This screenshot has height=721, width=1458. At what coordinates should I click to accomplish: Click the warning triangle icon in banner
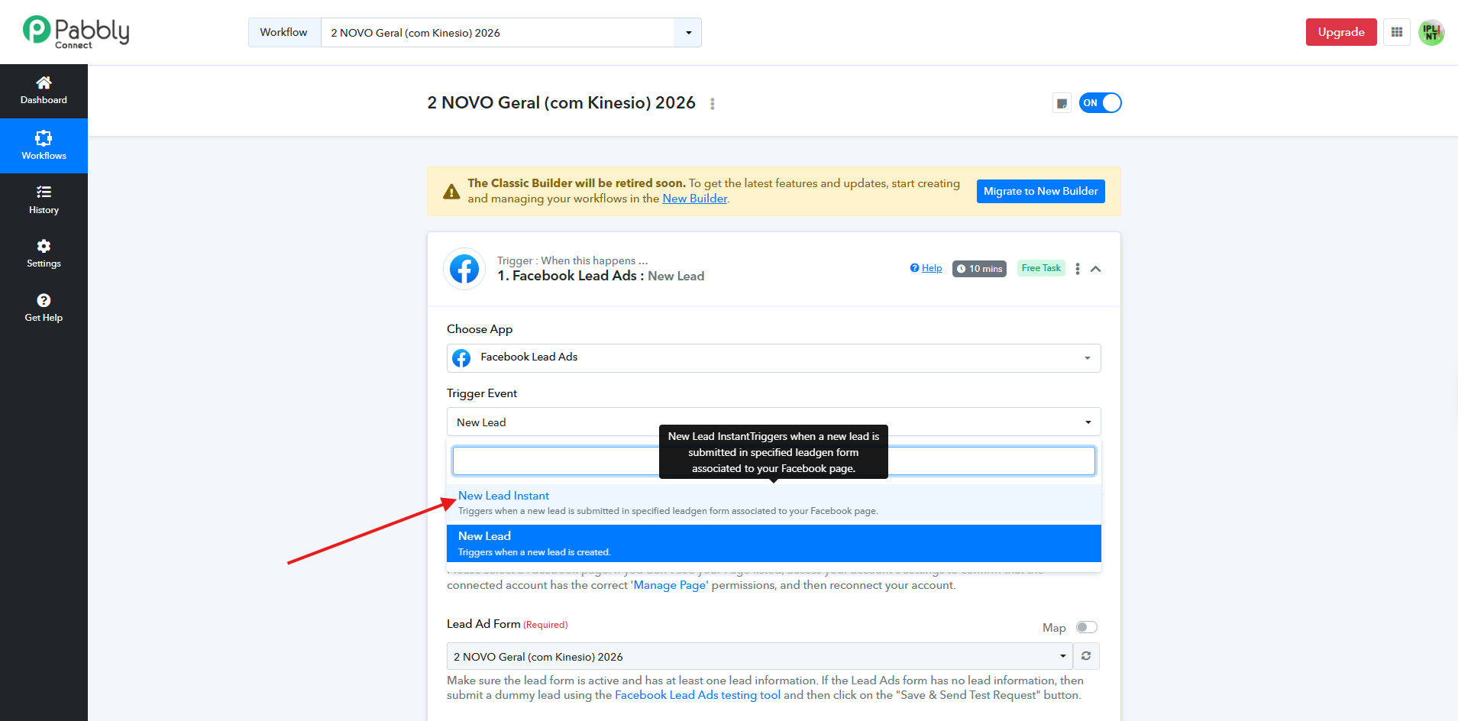click(x=452, y=191)
